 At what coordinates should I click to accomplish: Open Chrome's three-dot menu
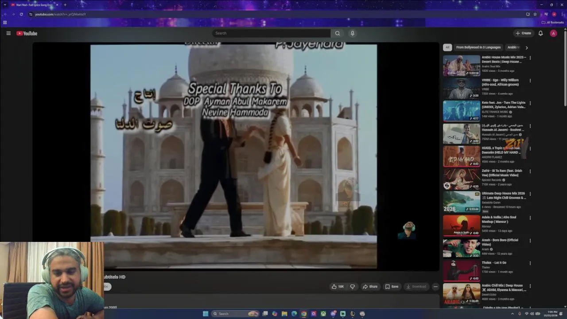(562, 14)
